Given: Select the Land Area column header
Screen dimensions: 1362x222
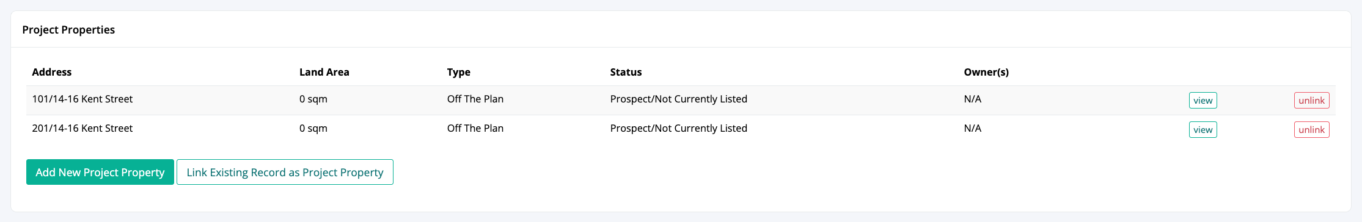Looking at the screenshot, I should pyautogui.click(x=324, y=72).
